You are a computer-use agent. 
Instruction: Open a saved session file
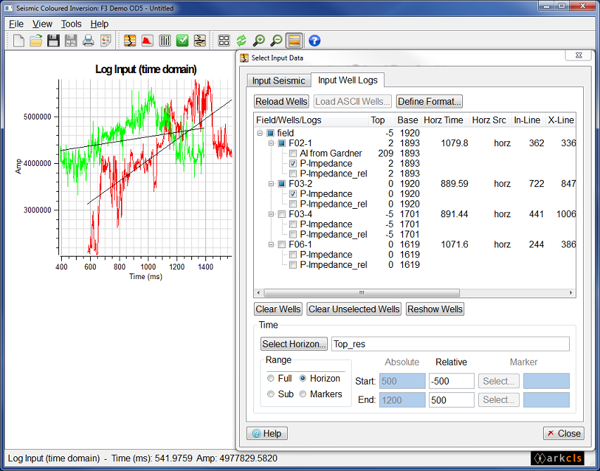point(36,41)
